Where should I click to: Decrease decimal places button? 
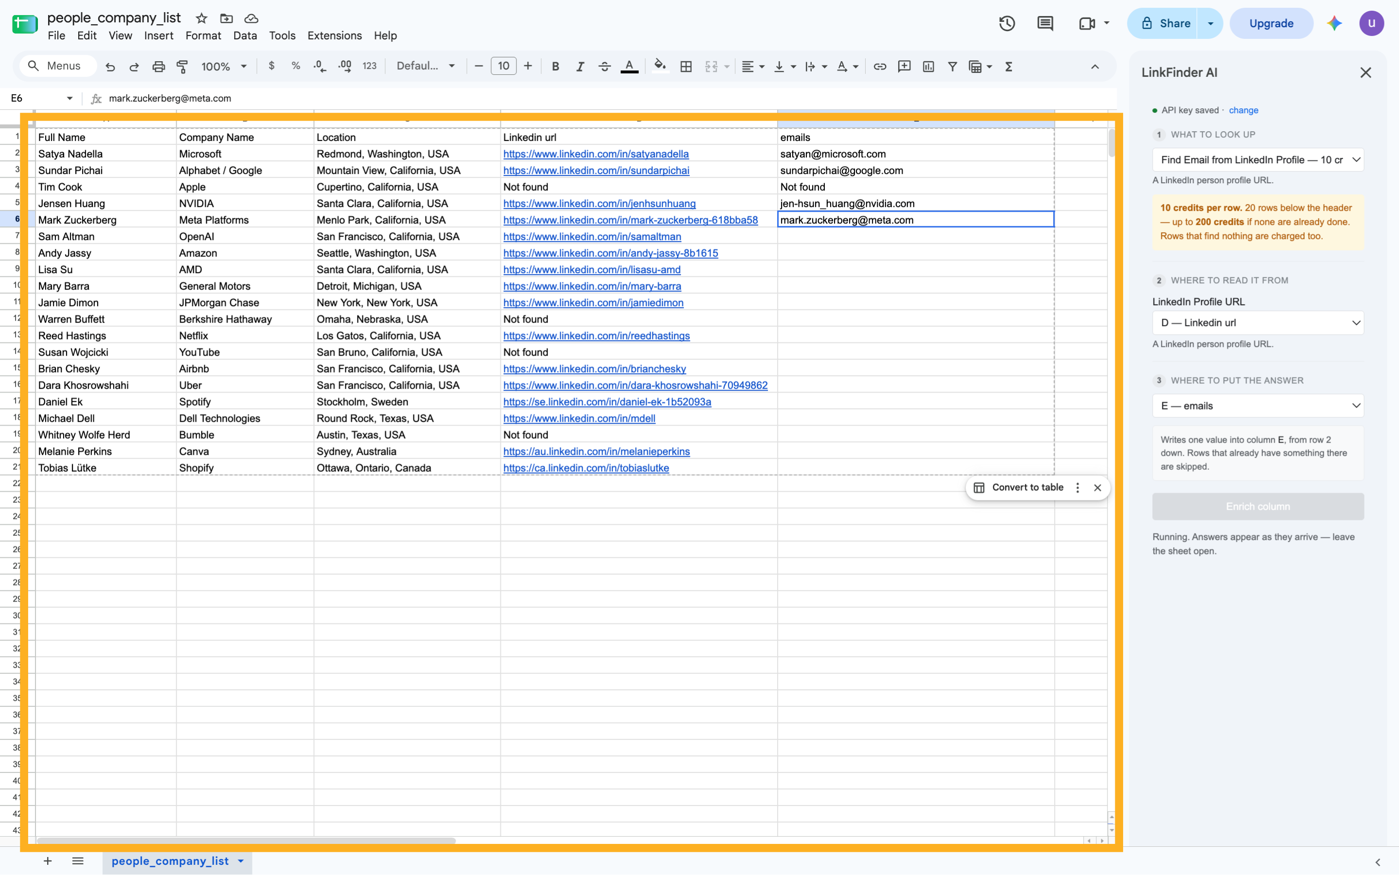coord(319,66)
